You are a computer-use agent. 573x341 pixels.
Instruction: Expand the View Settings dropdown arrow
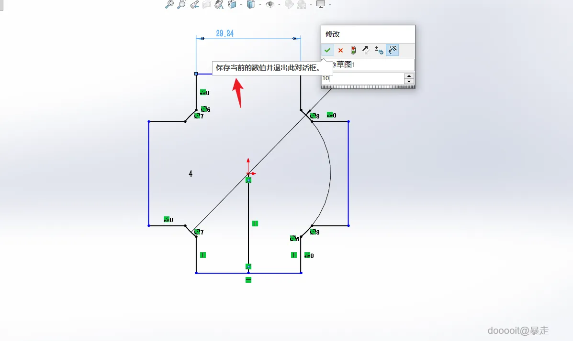[x=330, y=5]
